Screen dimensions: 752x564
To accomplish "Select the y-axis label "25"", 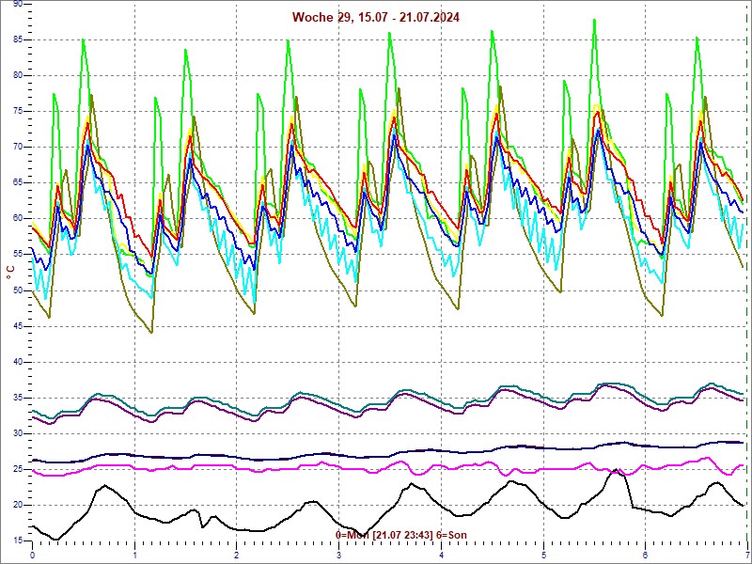I will pos(17,469).
